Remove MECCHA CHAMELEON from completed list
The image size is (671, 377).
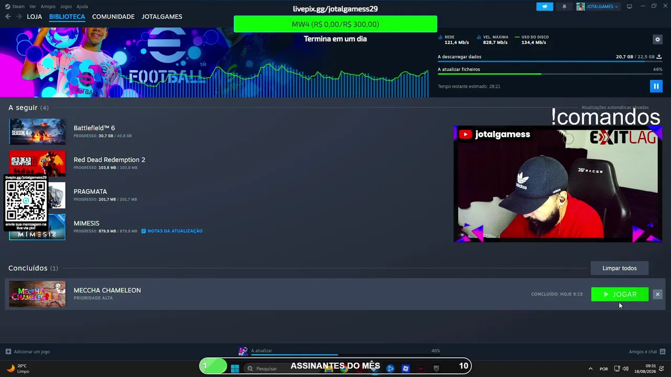pos(657,294)
